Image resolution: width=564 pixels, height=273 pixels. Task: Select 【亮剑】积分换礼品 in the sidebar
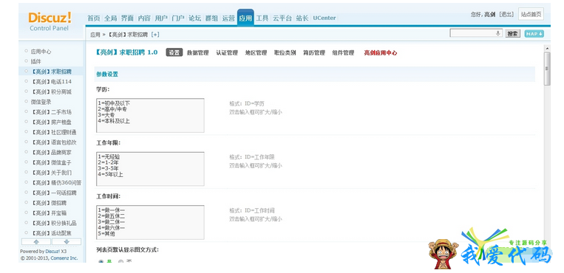pos(54,223)
